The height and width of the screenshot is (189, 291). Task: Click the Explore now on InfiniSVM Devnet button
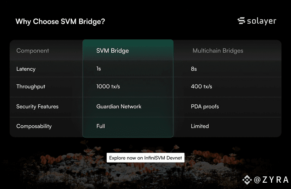coord(145,158)
